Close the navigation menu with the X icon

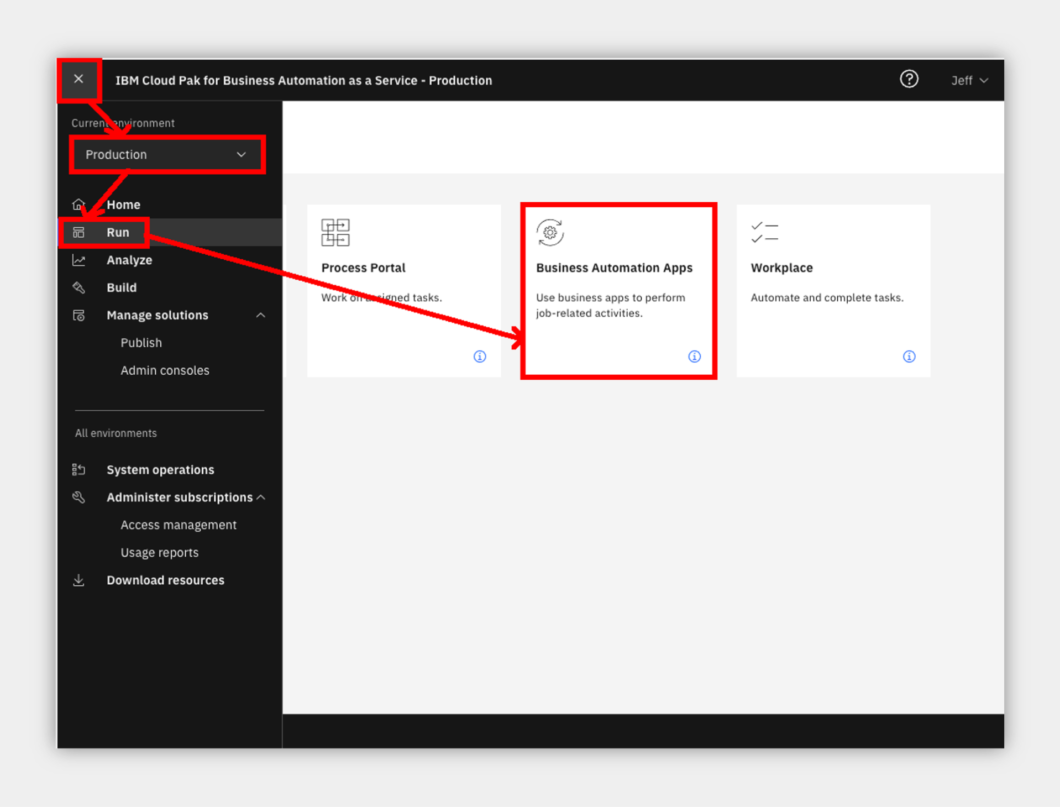click(x=78, y=79)
